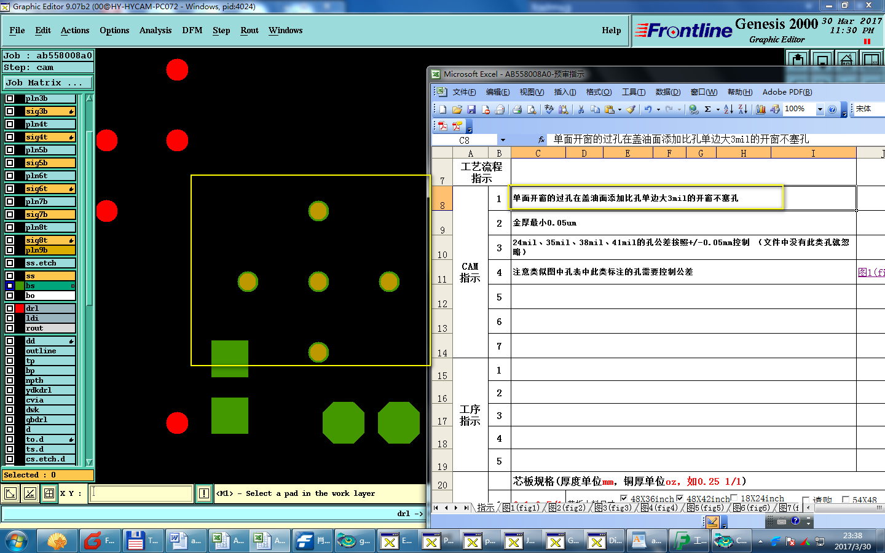Image resolution: width=885 pixels, height=553 pixels.
Task: Click the Genesis angle measure icon beside X Y
Action: [x=29, y=493]
